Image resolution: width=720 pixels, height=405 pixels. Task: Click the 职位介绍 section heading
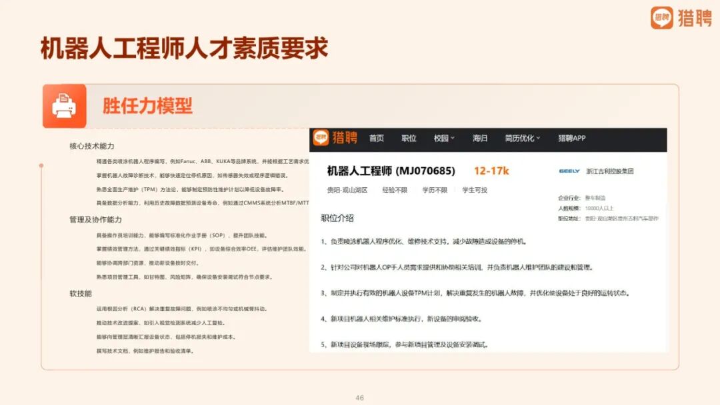click(337, 218)
